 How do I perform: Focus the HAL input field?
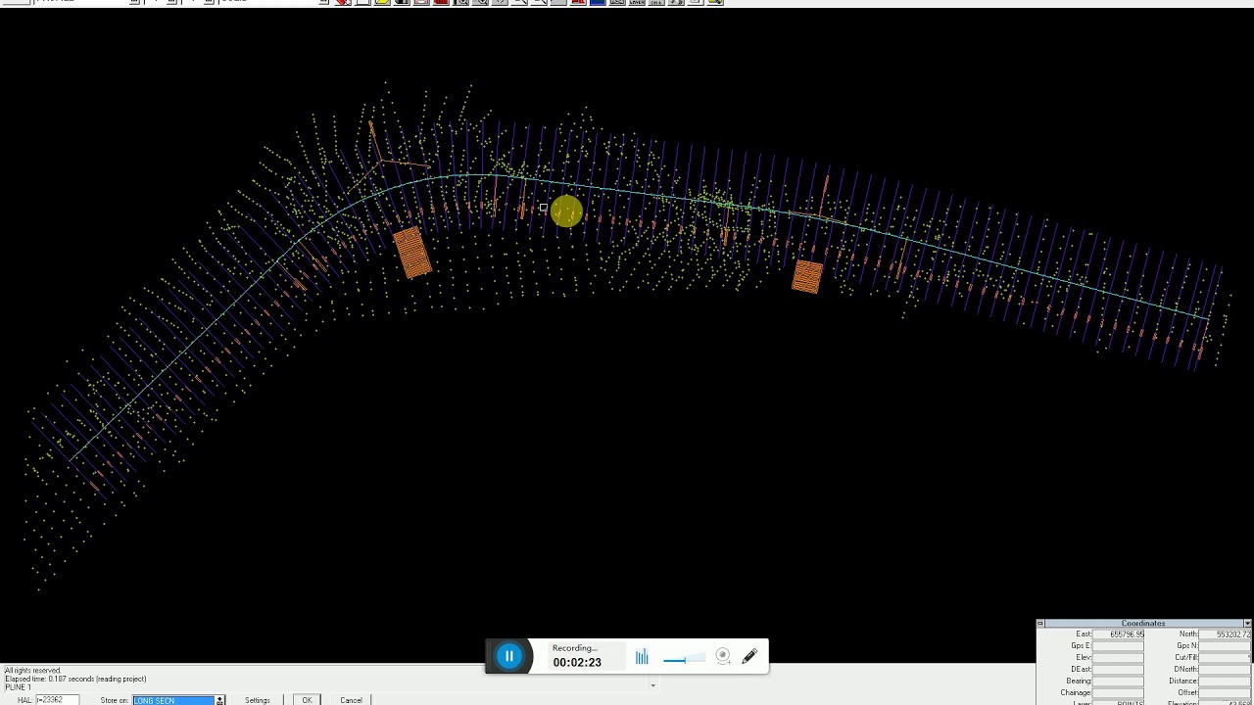click(x=57, y=700)
